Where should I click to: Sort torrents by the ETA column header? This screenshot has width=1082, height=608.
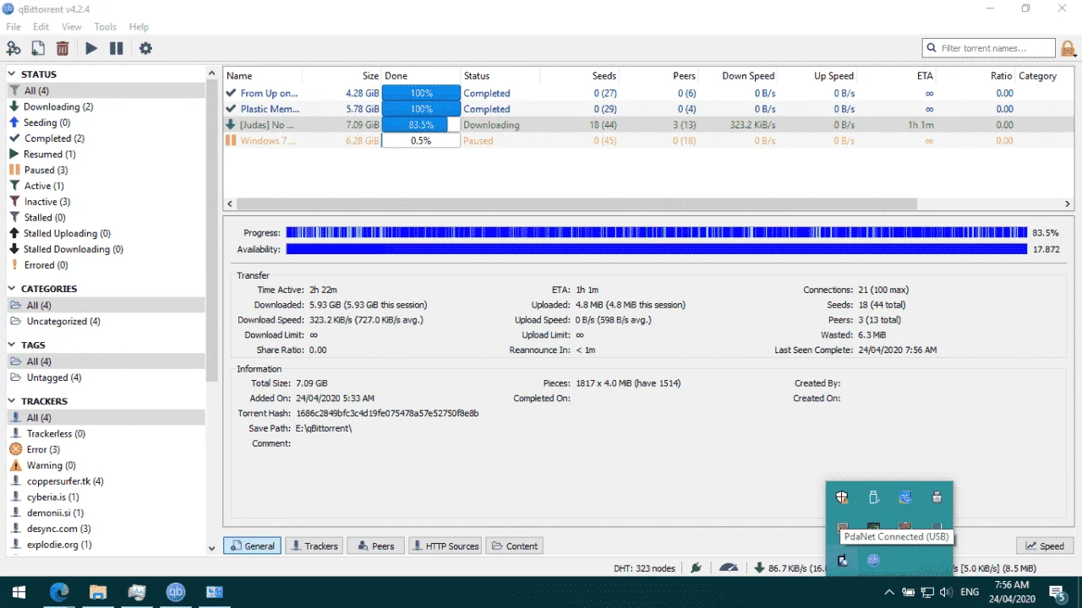click(897, 76)
